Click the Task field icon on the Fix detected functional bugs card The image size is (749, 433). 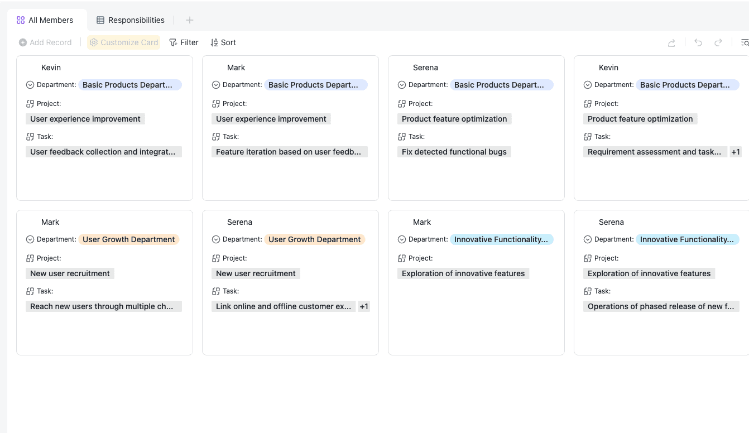[x=402, y=137]
